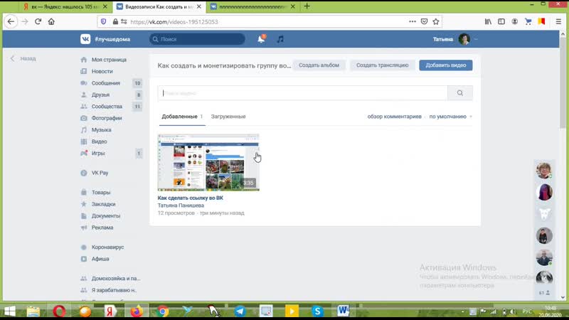The image size is (569, 320).
Task: Launch Opera from the taskbar
Action: 59,311
